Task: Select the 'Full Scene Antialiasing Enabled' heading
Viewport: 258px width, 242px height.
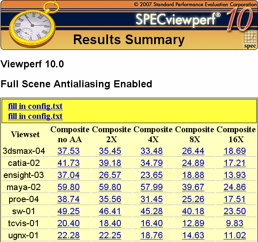Action: point(76,84)
